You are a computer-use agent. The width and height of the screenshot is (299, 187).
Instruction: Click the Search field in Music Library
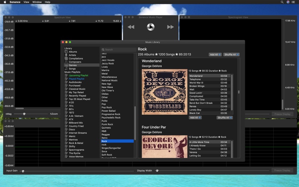[x=118, y=50]
